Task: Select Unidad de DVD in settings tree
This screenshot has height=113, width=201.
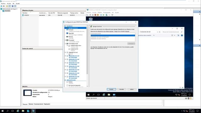Action: tap(74, 49)
